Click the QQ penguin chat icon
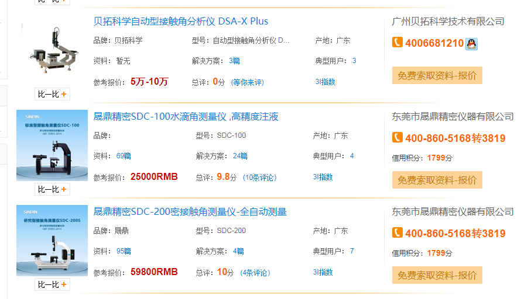 (471, 44)
